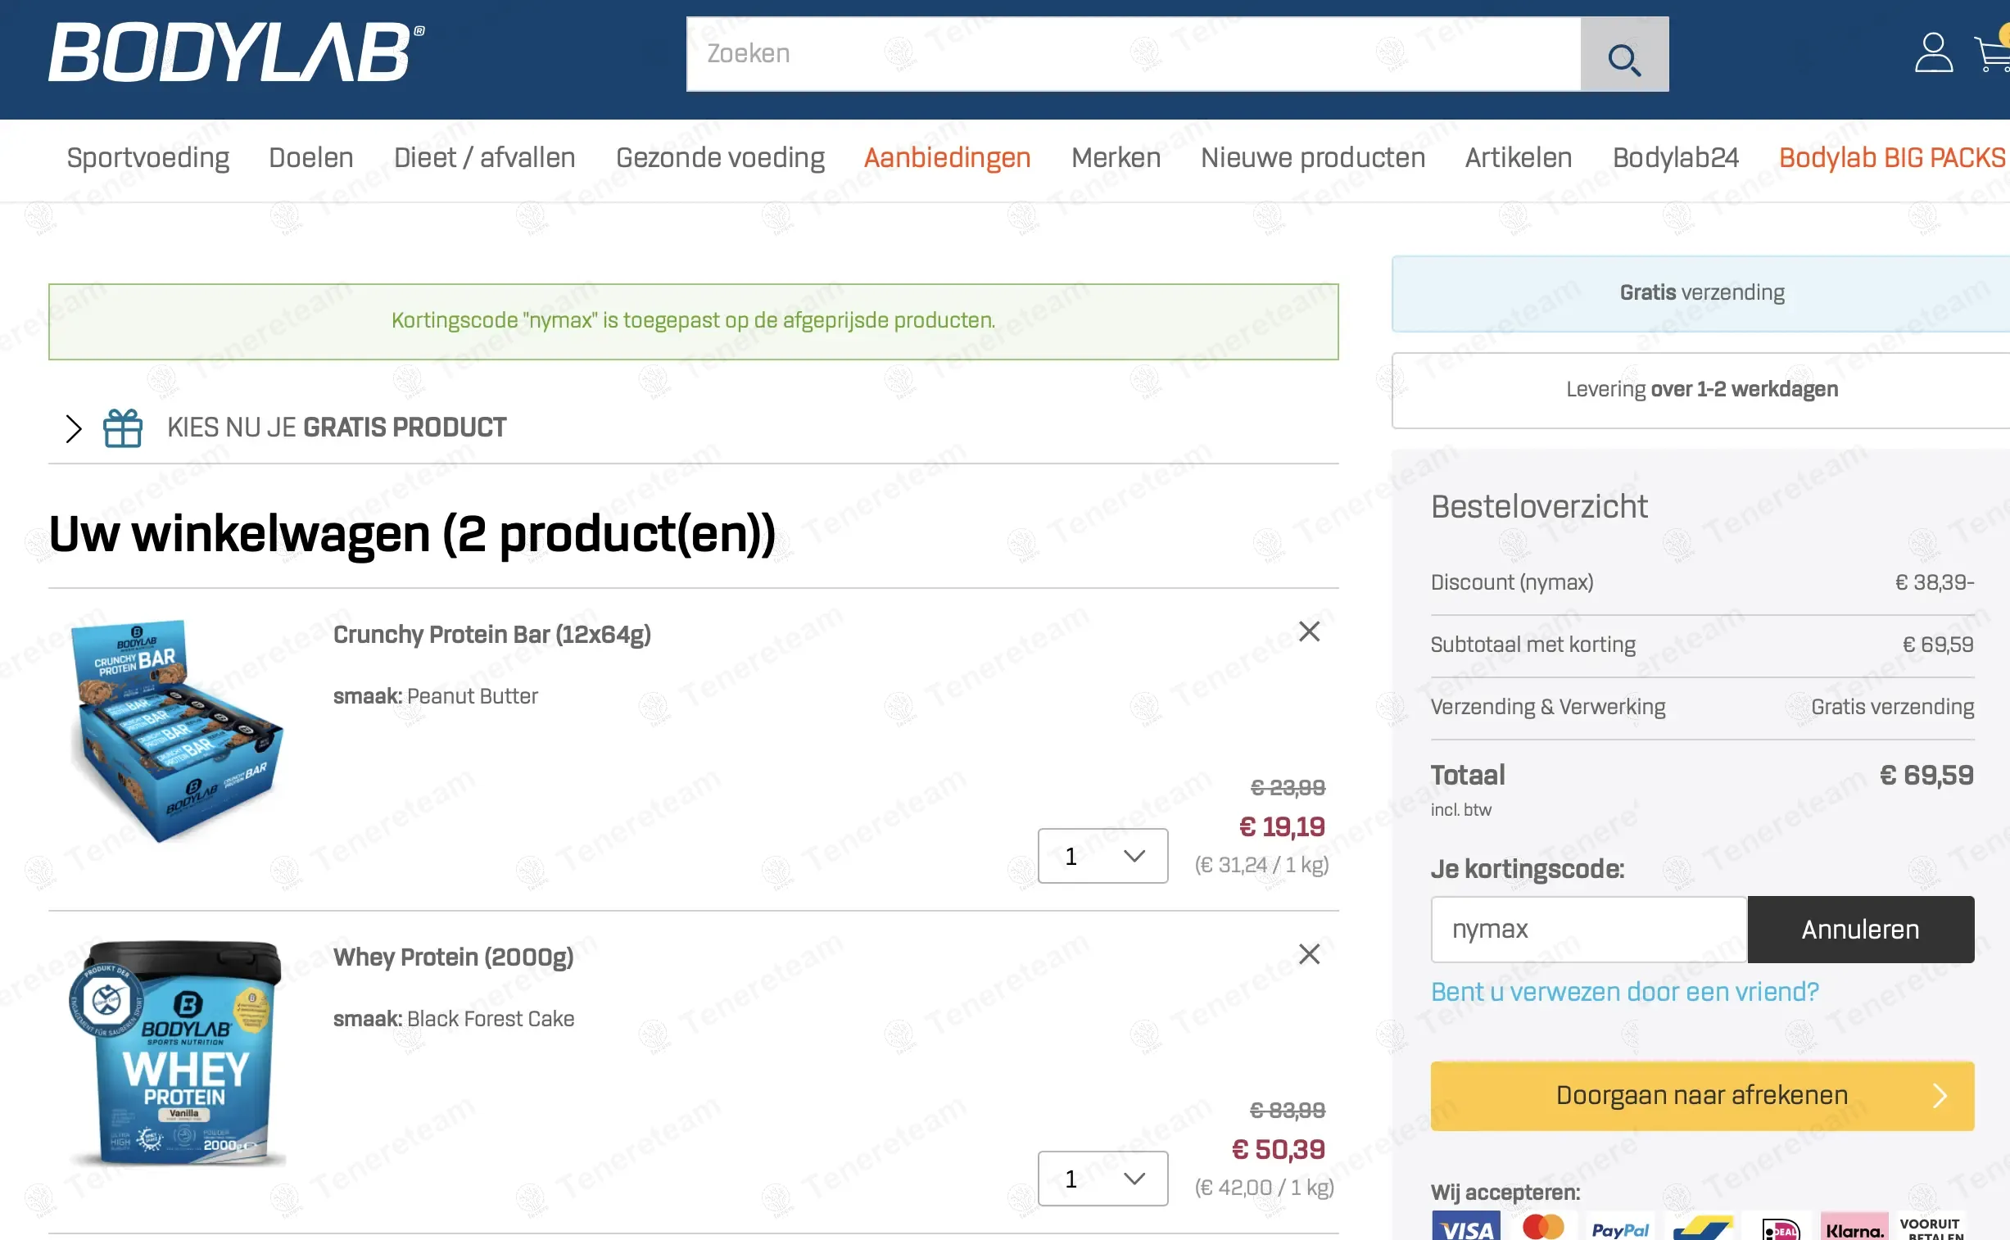Open the Dieet / afvallen menu
2010x1240 pixels.
[x=485, y=158]
